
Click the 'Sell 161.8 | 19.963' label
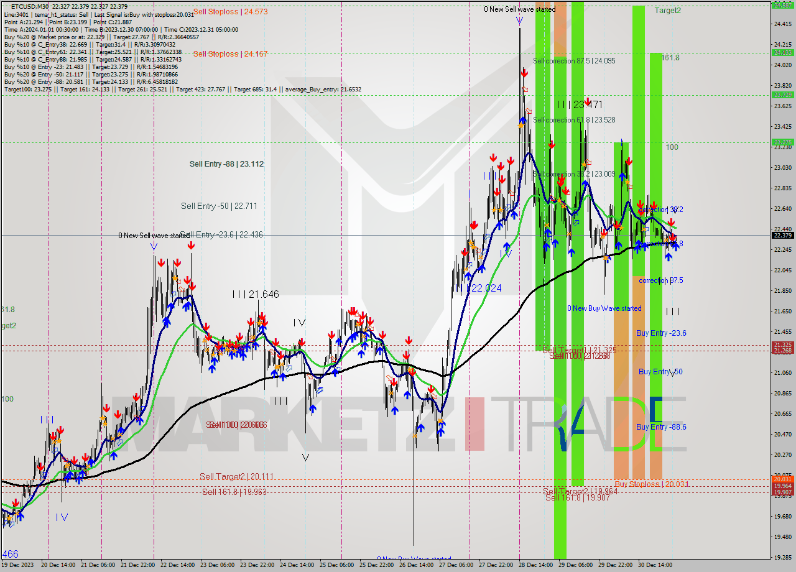(x=234, y=492)
